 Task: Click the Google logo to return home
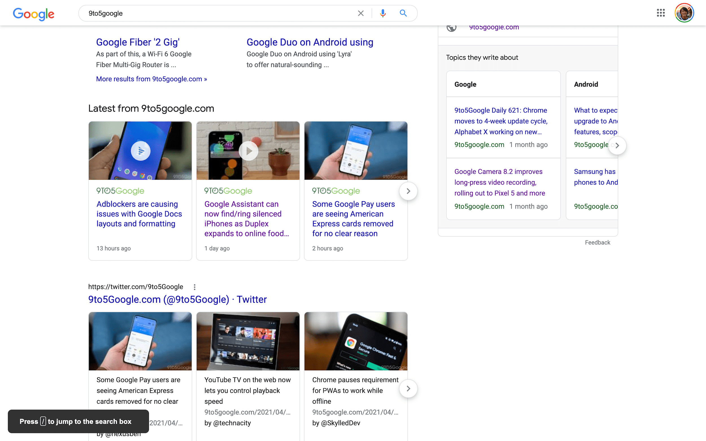33,14
